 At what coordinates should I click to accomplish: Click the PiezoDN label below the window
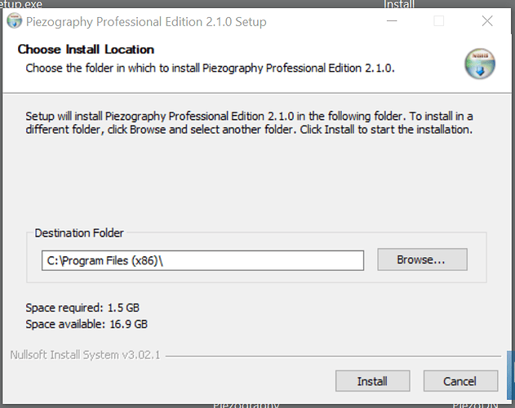click(x=475, y=405)
